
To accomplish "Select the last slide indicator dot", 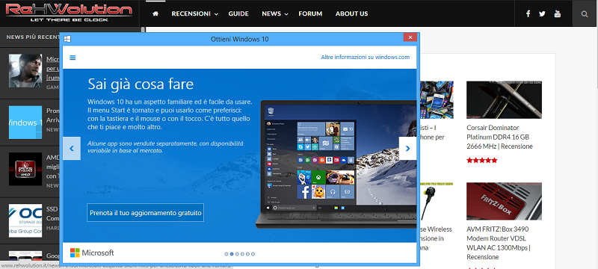I will (x=253, y=254).
